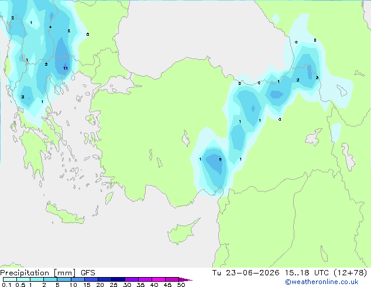Click the 0.5–1 mm legend swatch
This screenshot has width=371, height=287.
coord(23,279)
